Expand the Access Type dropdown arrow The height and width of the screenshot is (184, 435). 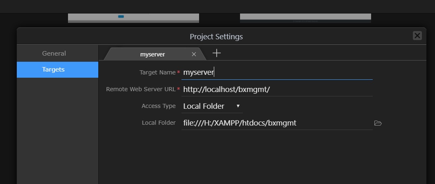click(238, 106)
